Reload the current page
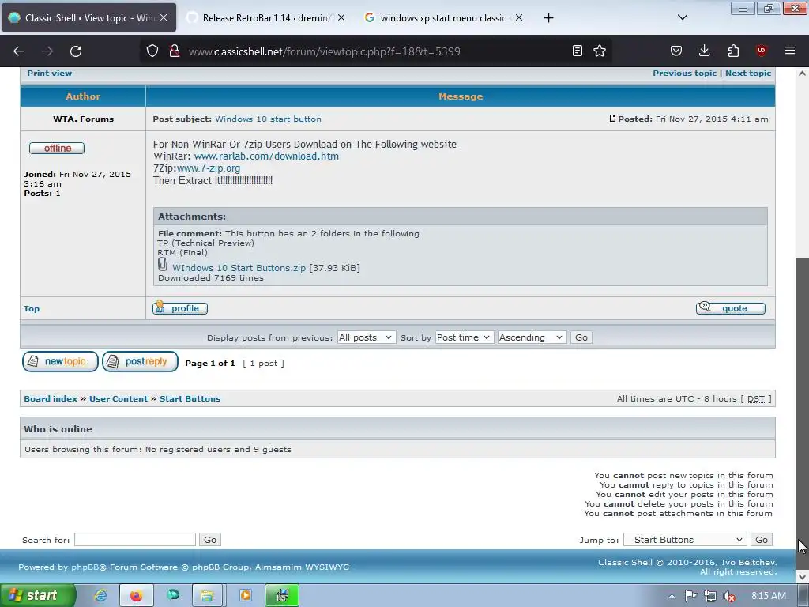 tap(76, 51)
